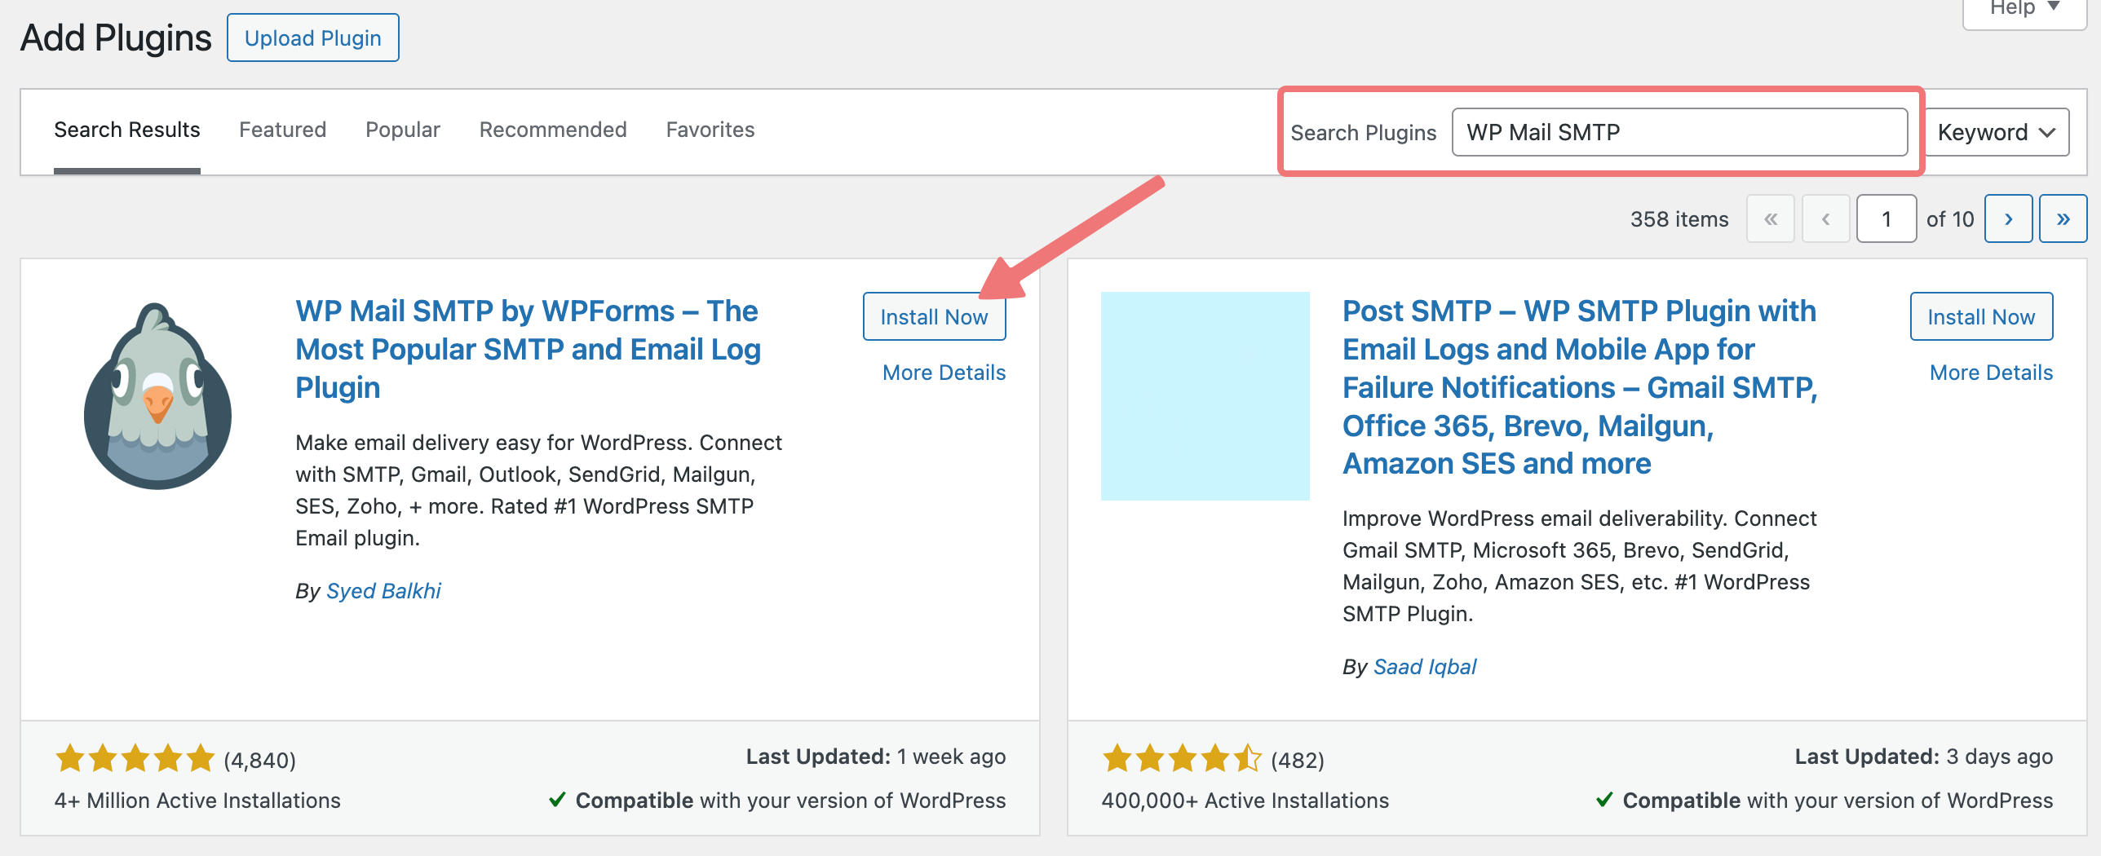
Task: Click the (482) ratings count
Action: click(1297, 760)
